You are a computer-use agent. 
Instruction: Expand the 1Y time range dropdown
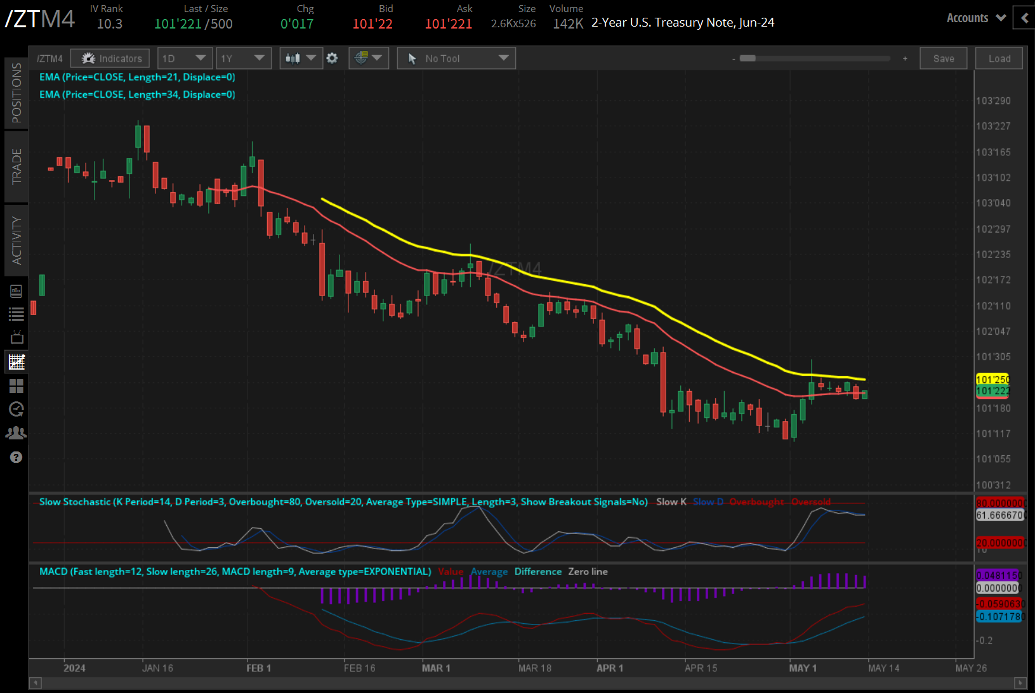(x=243, y=58)
